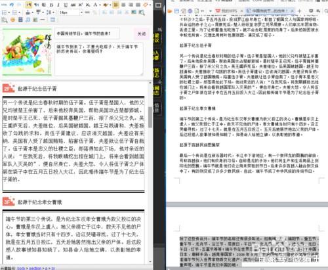Click the search and replace magnifier icon
328x270 pixels.
(142, 12)
